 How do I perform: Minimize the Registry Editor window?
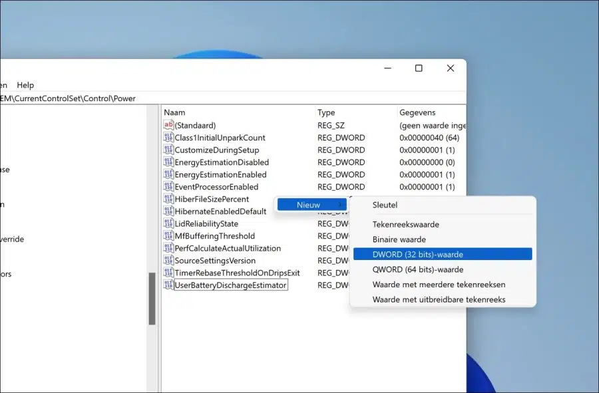(x=387, y=68)
